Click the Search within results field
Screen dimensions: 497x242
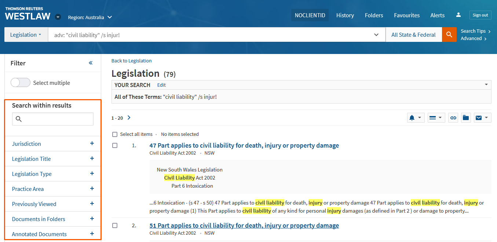tap(57, 119)
